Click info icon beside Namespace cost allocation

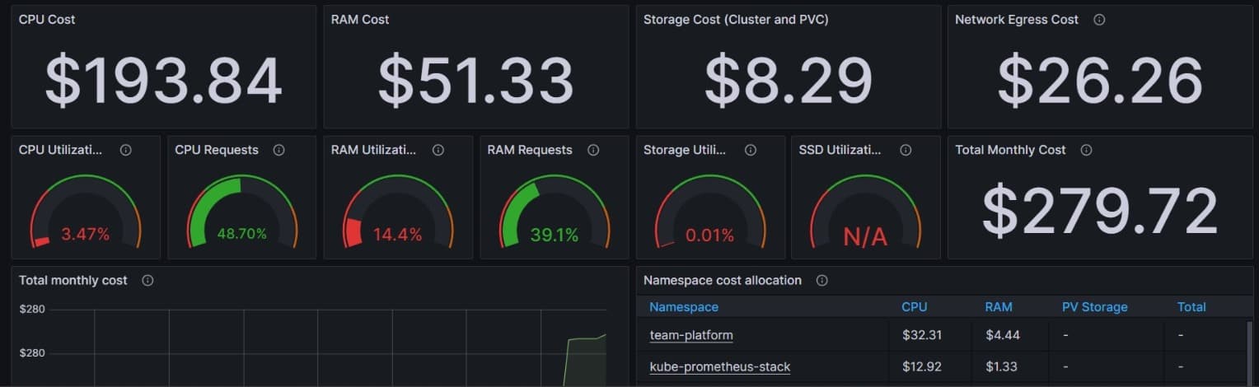tap(821, 280)
